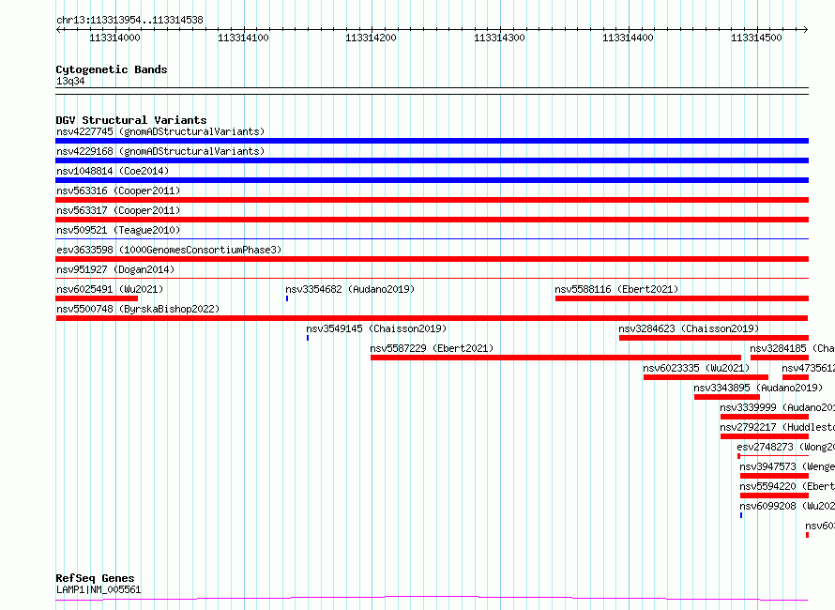
Task: Click the red bar under nsv3343895
Action: click(x=727, y=397)
